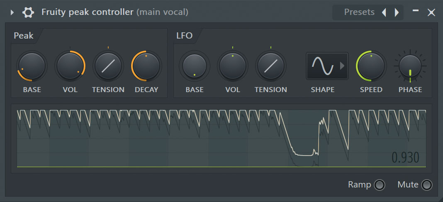Click the Peak BASE knob

32,66
